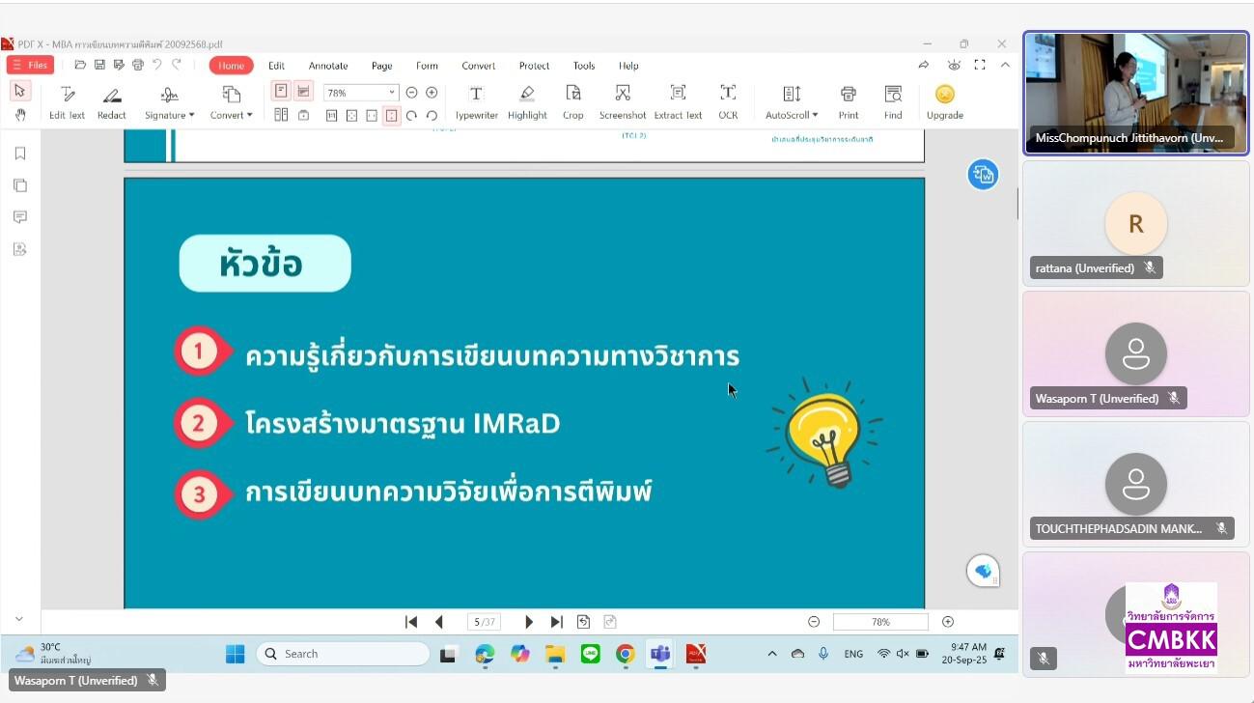Expand the AutoScroll dropdown menu
Viewport: 1254px width, 703px height.
pyautogui.click(x=792, y=115)
